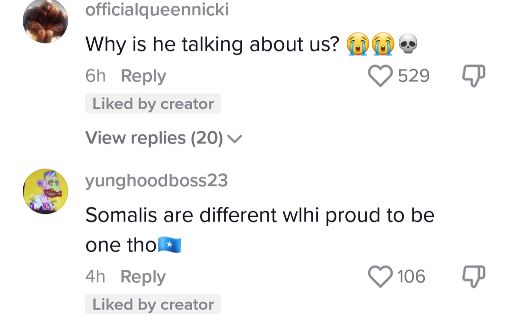Click the 'Somalis are different' comment text

[x=259, y=216]
